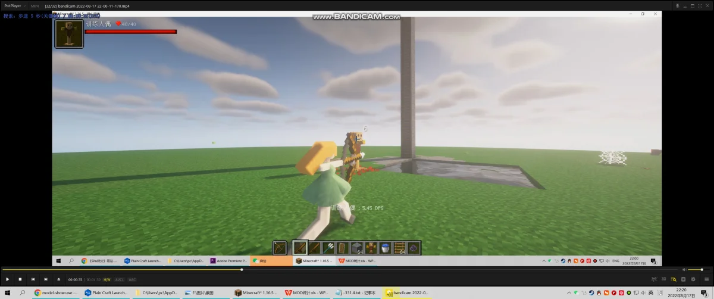The width and height of the screenshot is (714, 299).
Task: Switch to Plain Craft Launcher taskbar item
Action: click(x=107, y=292)
